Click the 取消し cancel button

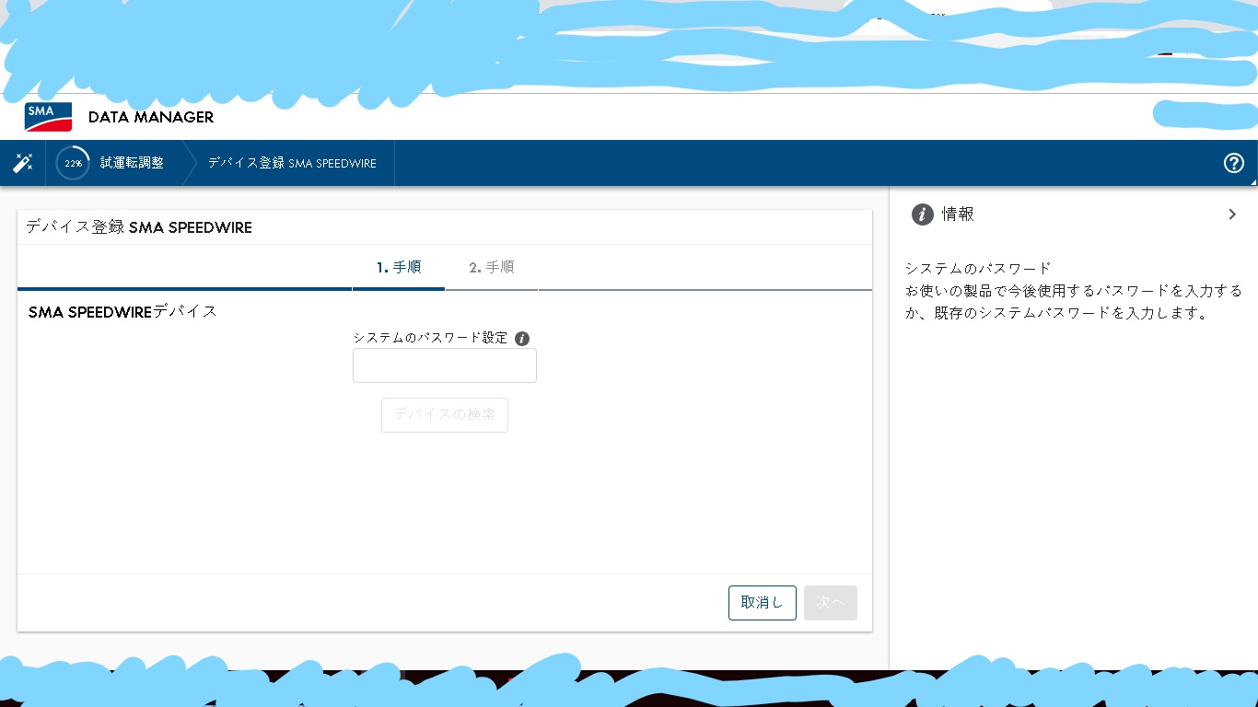click(763, 603)
